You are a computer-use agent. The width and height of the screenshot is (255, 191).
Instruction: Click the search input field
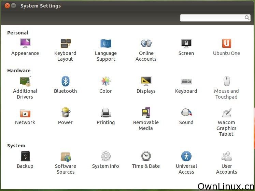click(212, 18)
